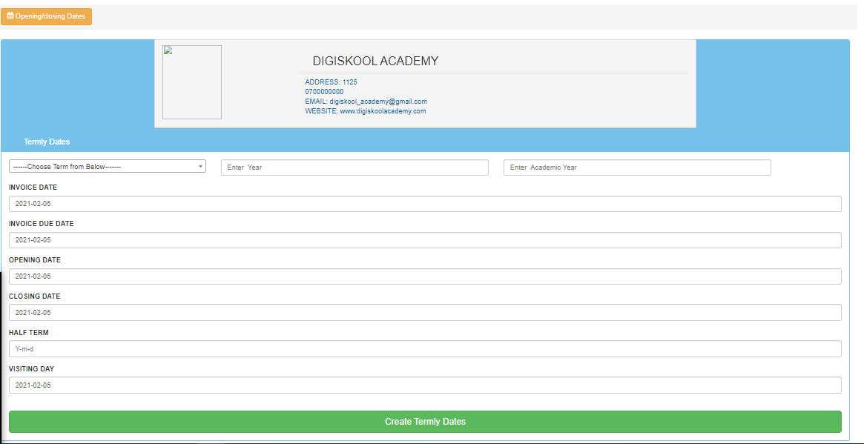864x444 pixels.
Task: Switch to the Termly Dates tab
Action: [47, 142]
